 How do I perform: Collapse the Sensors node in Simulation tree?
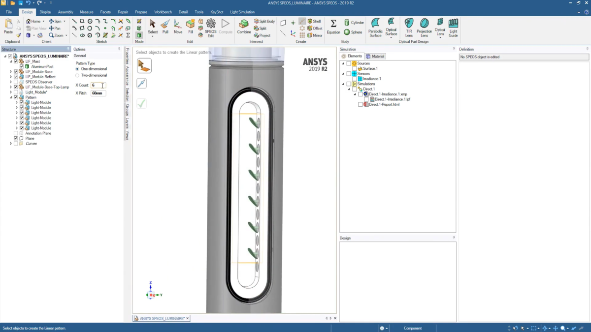343,74
